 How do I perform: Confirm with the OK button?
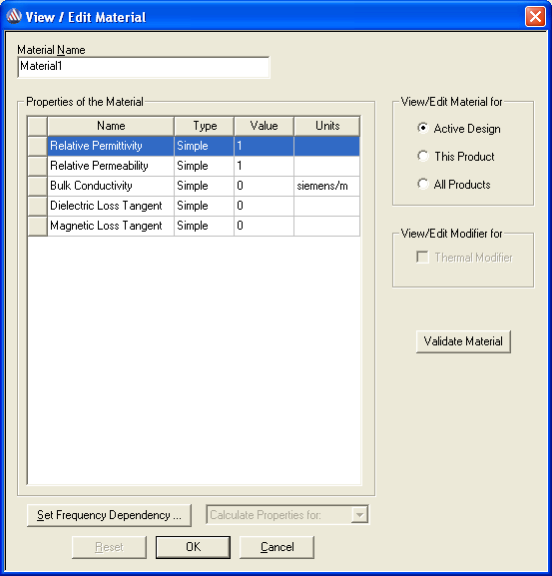[x=194, y=547]
